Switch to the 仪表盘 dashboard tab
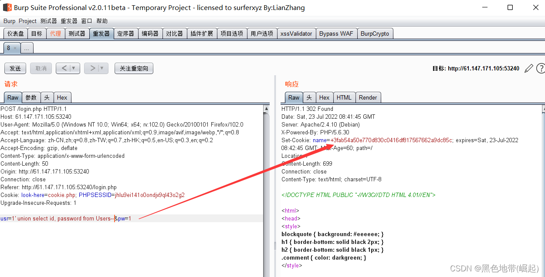545x277 pixels. (16, 33)
